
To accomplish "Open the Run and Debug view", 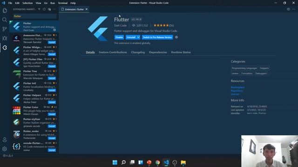I will [5, 38].
